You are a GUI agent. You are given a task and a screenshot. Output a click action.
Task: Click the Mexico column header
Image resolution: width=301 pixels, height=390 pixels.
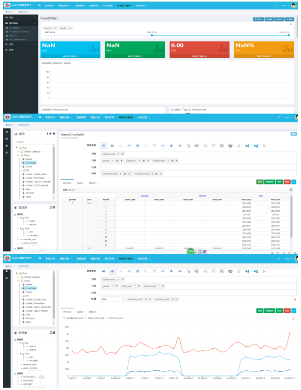203,196
